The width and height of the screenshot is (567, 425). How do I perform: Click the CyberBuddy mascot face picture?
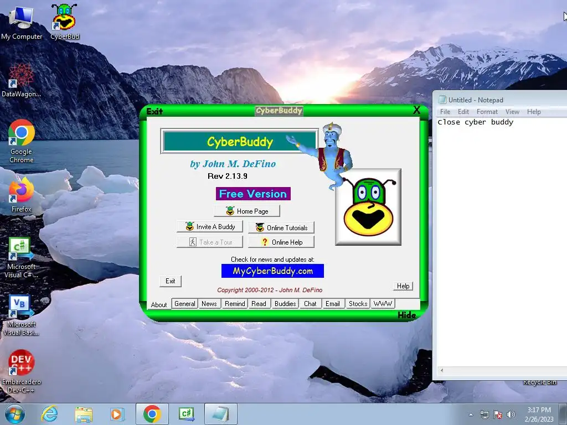[x=368, y=207]
